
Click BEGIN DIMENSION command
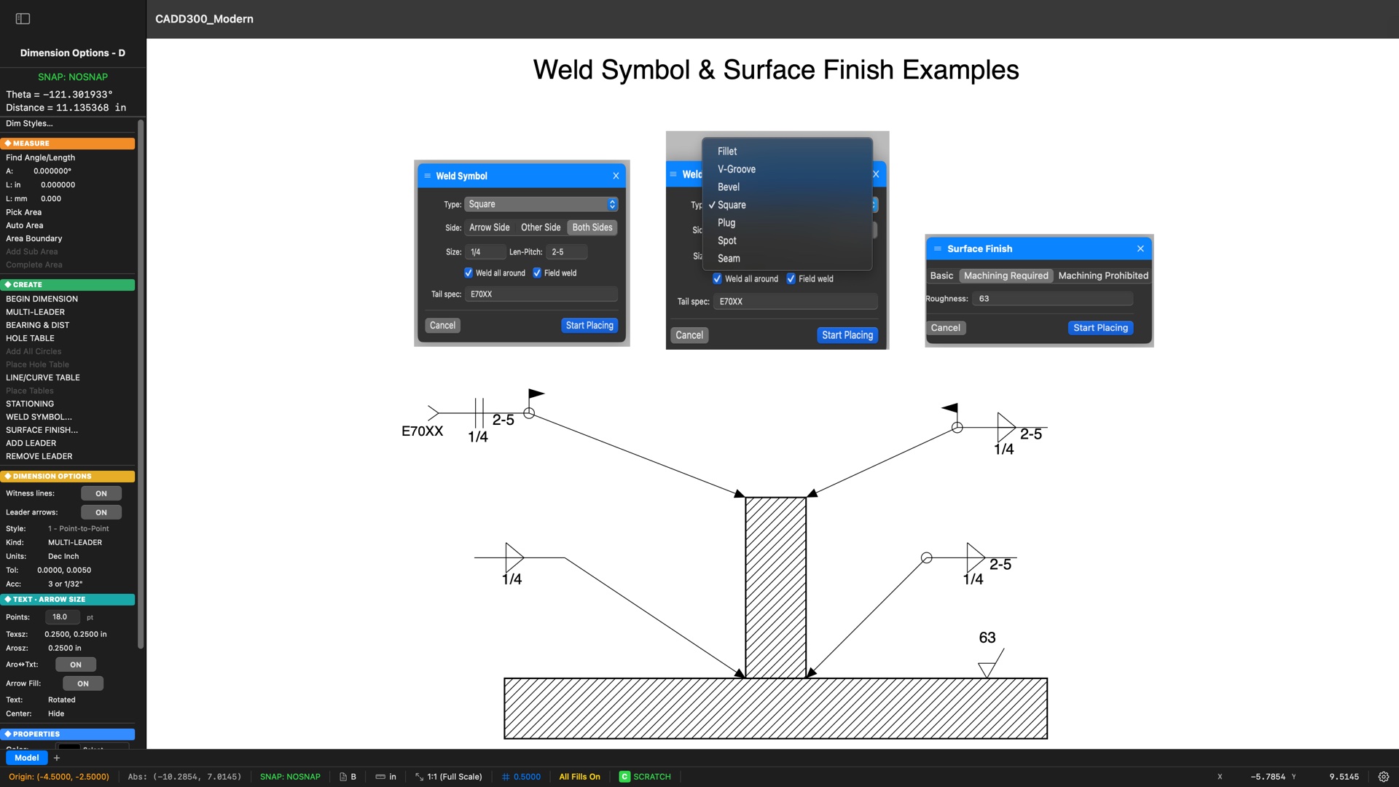(42, 299)
